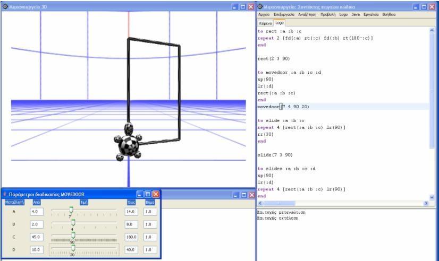439x261 pixels.
Task: Open the Προβολή menu
Action: click(328, 14)
